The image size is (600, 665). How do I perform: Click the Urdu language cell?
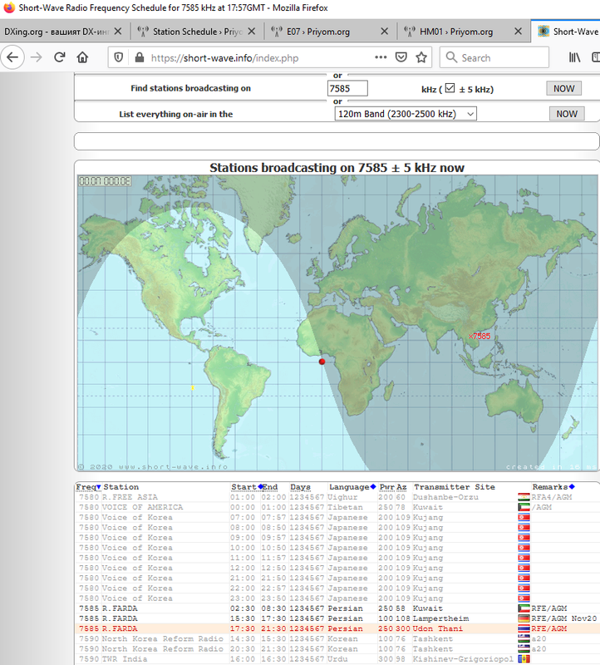point(337,659)
